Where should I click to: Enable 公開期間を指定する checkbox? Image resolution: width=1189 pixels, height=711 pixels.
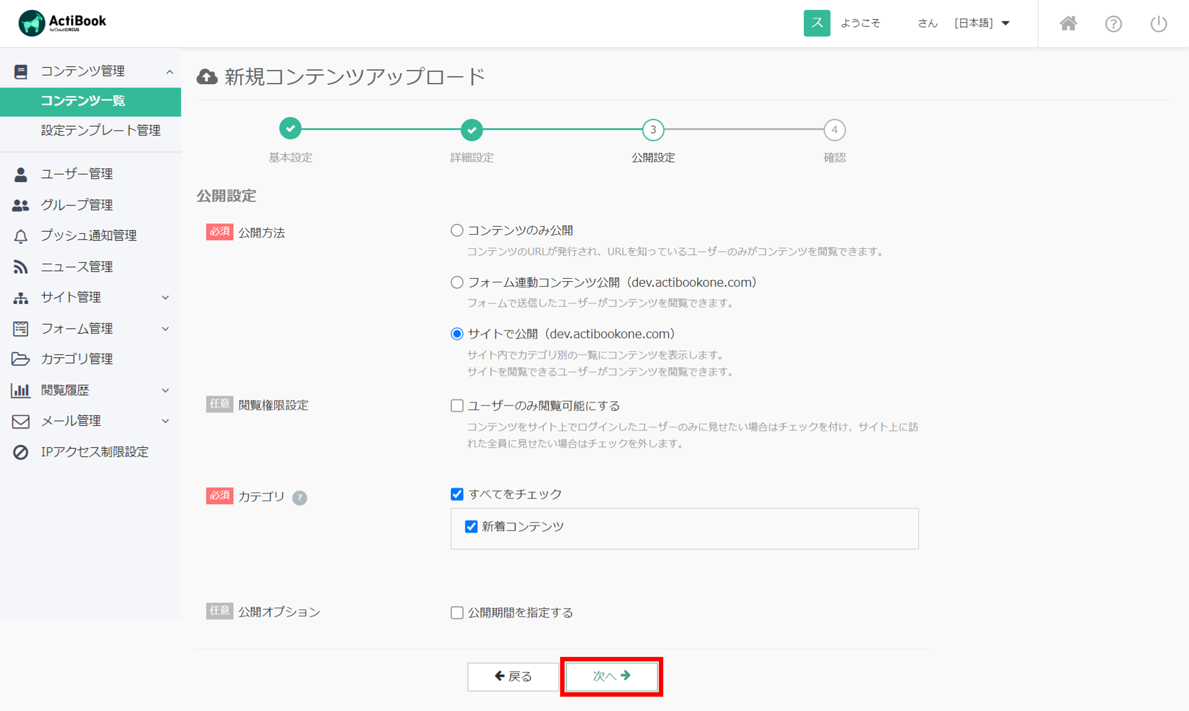point(457,612)
